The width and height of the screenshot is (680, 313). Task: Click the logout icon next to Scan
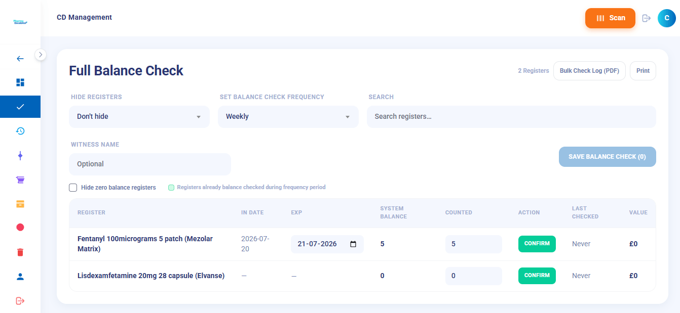(646, 18)
